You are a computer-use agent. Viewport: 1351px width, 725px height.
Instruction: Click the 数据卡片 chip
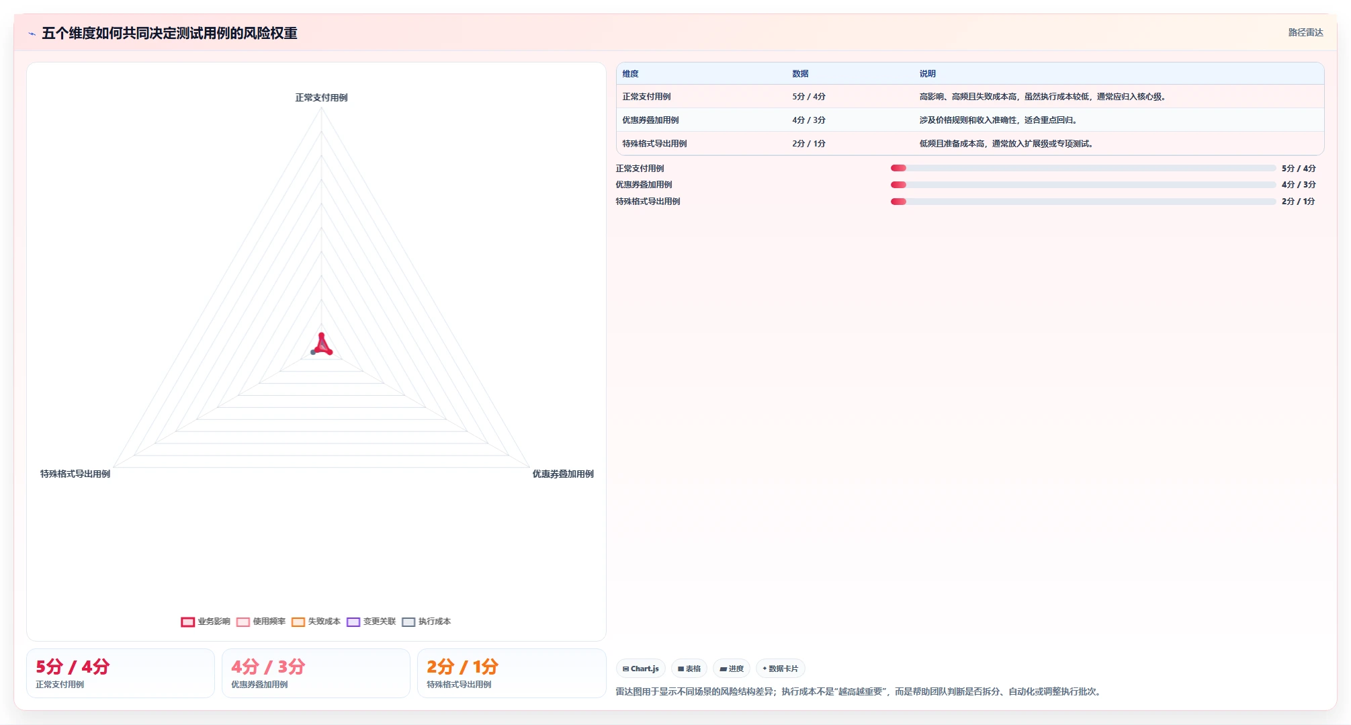coord(781,669)
